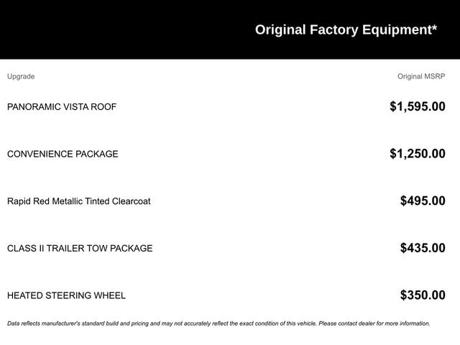Click the $1,595.00 price
Screen dimensions: 460x345
(417, 107)
